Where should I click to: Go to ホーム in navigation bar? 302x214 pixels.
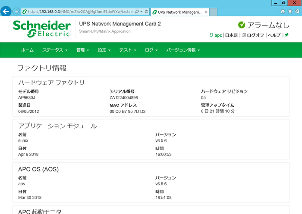tap(27, 50)
